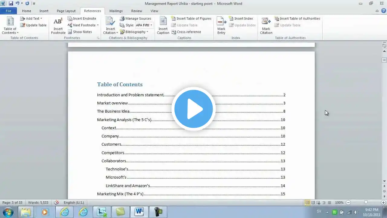
Task: Switch to the Insert tab
Action: 44,11
